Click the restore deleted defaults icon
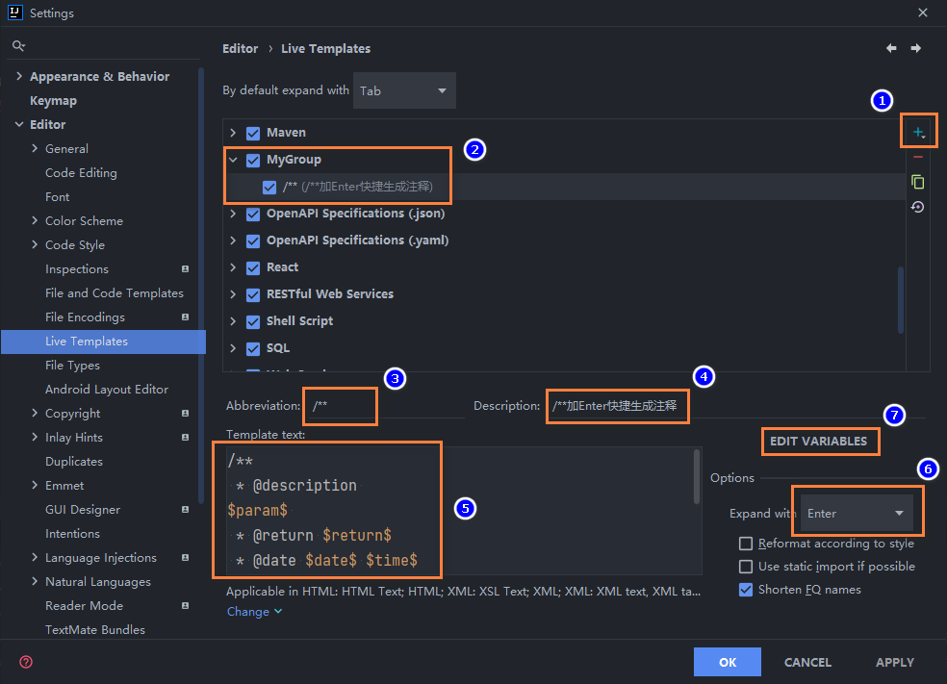 coord(918,207)
